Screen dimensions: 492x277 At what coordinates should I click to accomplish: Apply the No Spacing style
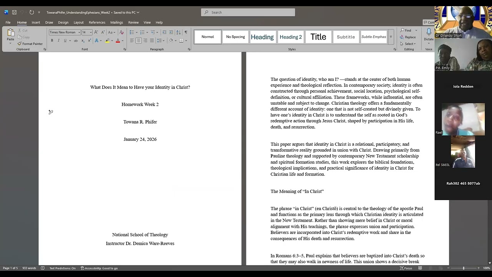236,37
